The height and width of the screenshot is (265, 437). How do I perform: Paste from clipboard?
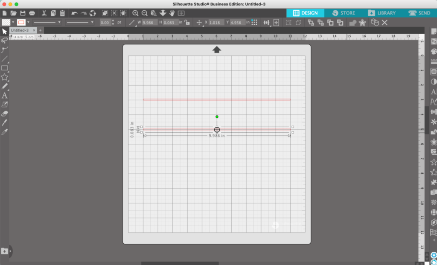(62, 13)
